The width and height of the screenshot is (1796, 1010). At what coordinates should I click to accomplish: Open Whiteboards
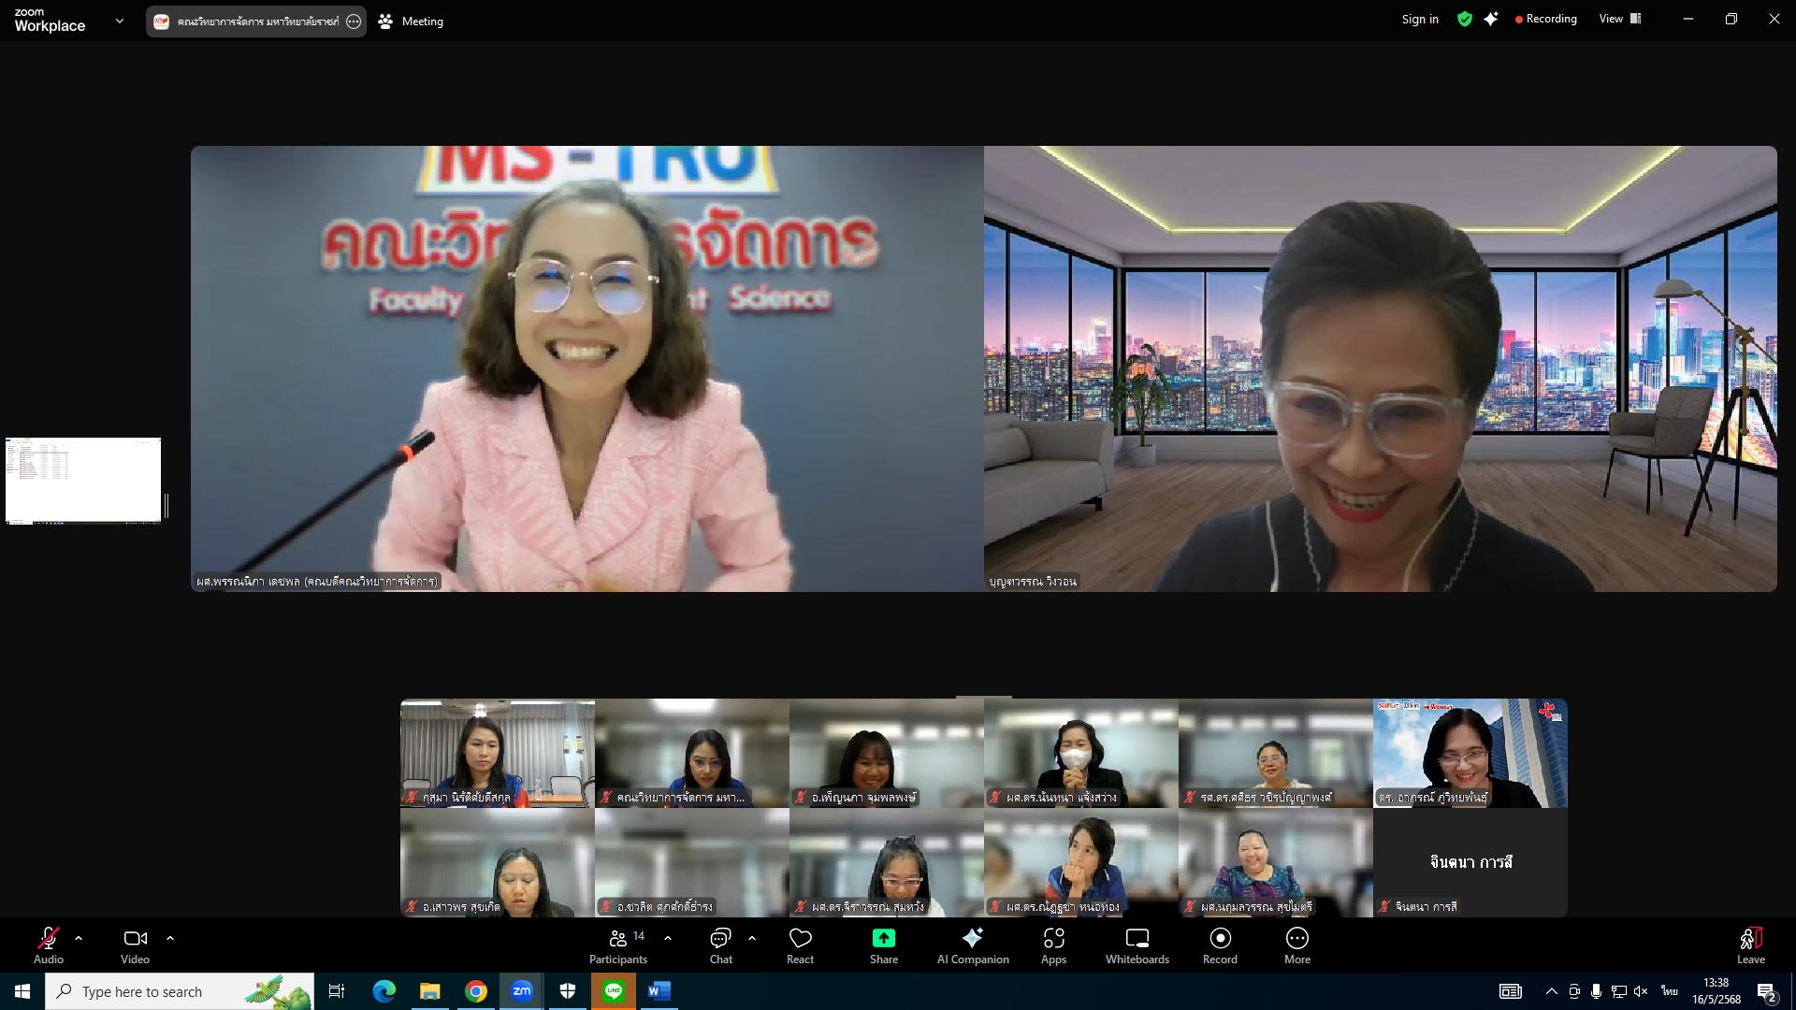click(1137, 945)
